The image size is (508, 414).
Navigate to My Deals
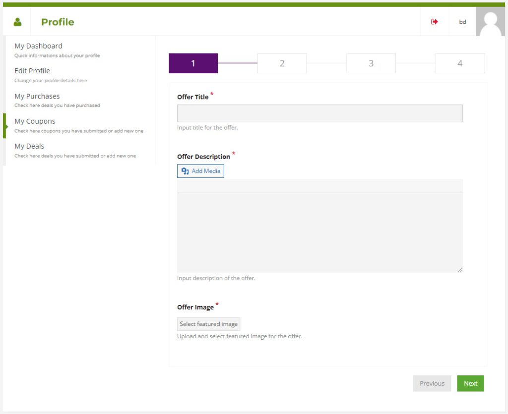pyautogui.click(x=29, y=146)
